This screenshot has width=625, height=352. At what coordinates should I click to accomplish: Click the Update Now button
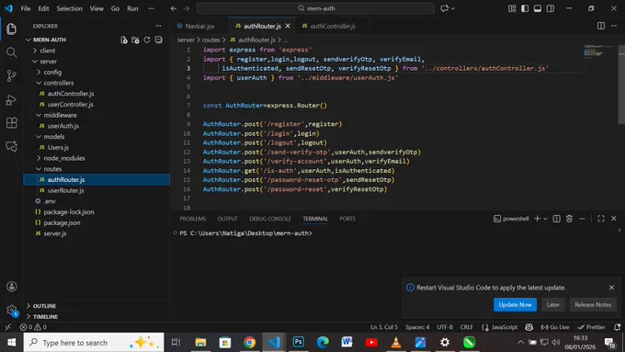[515, 304]
